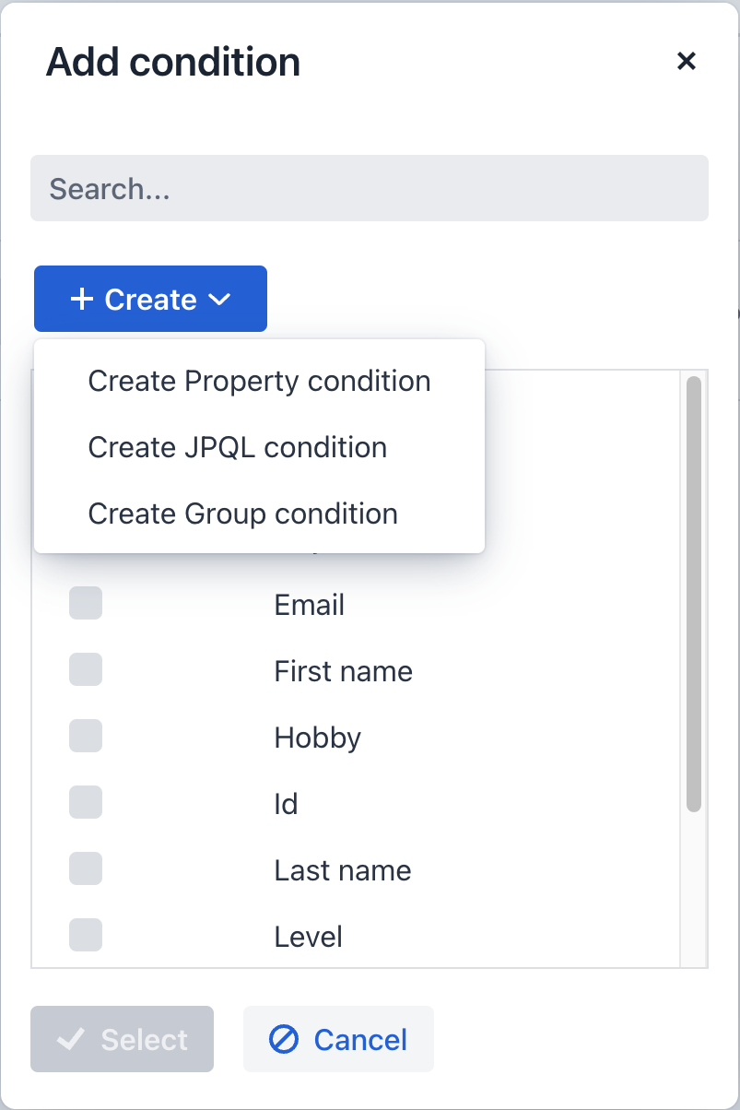Select the Last name checkbox
Viewport: 740px width, 1110px height.
pyautogui.click(x=85, y=868)
